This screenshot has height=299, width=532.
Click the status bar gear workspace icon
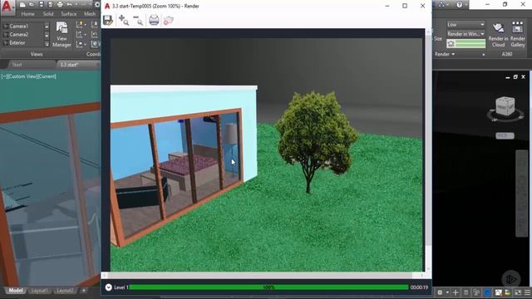point(440,292)
